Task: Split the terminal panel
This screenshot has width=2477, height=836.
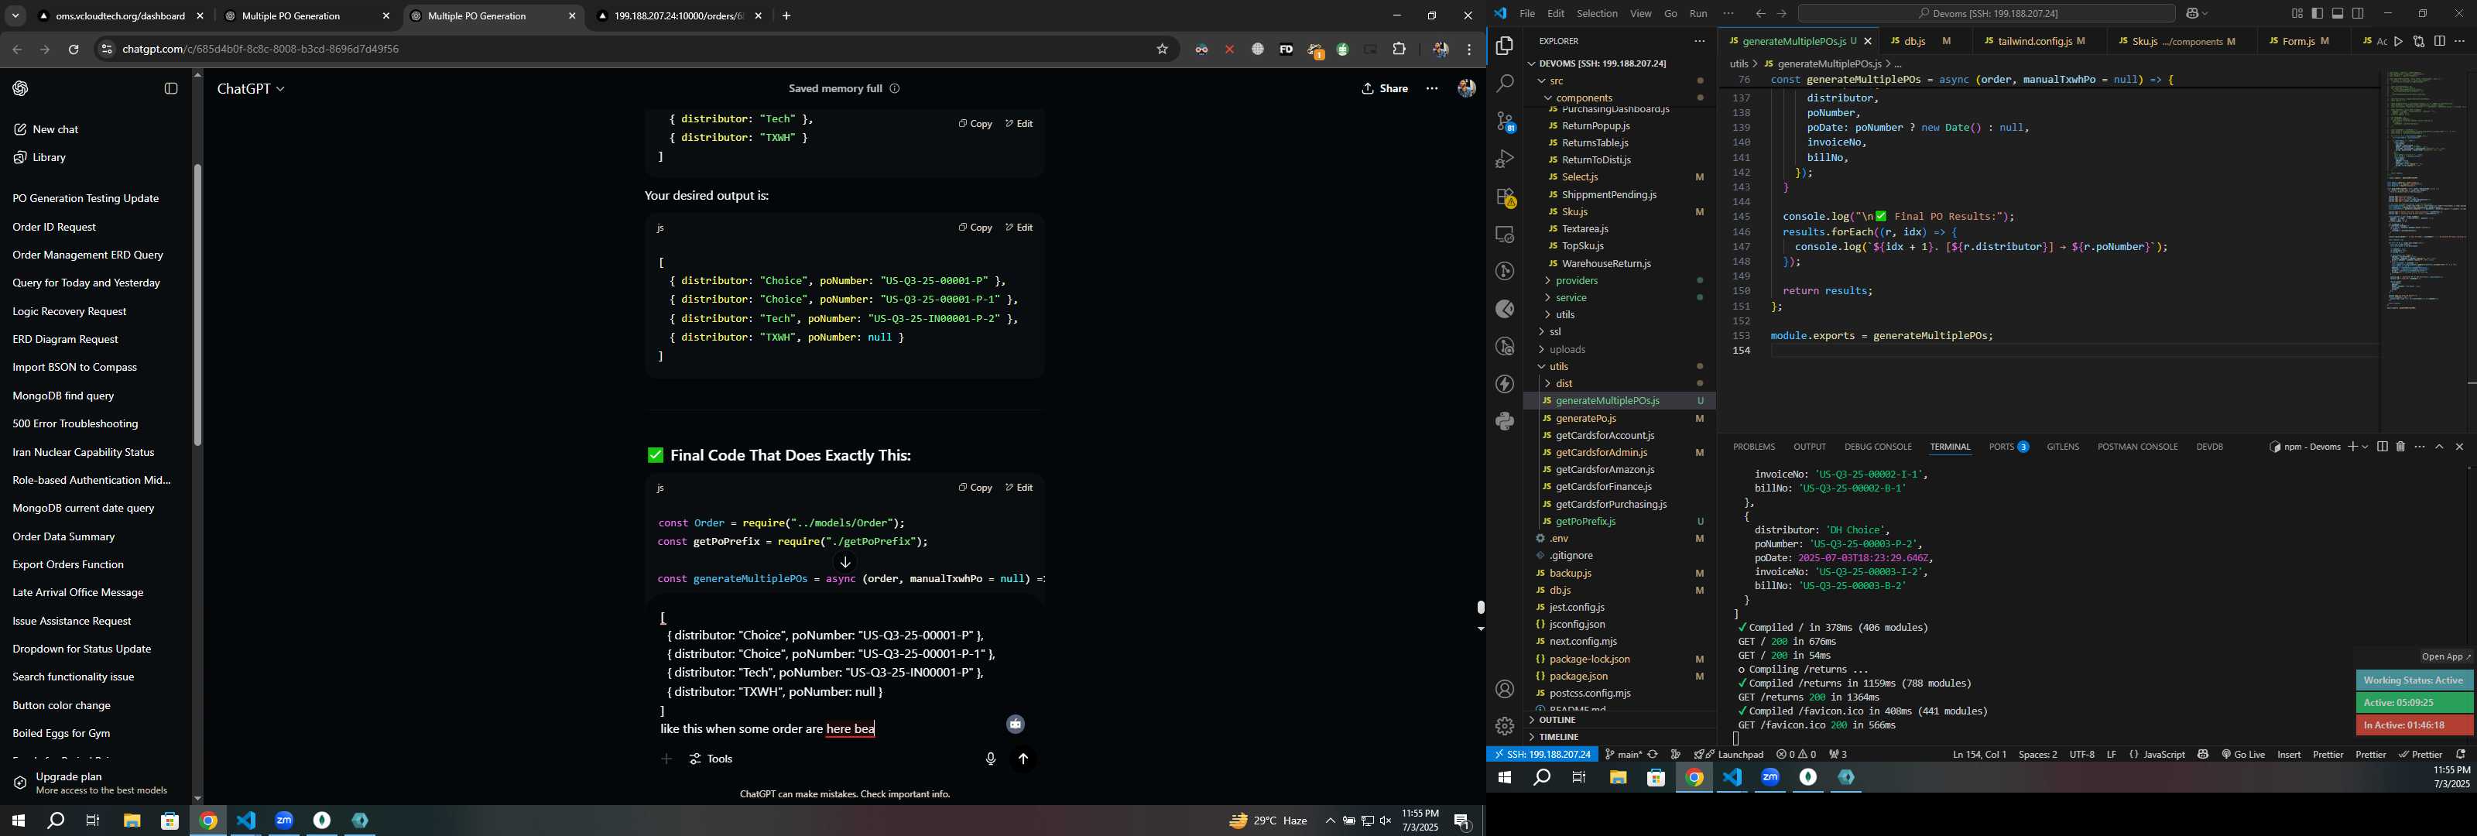Action: 2382,447
